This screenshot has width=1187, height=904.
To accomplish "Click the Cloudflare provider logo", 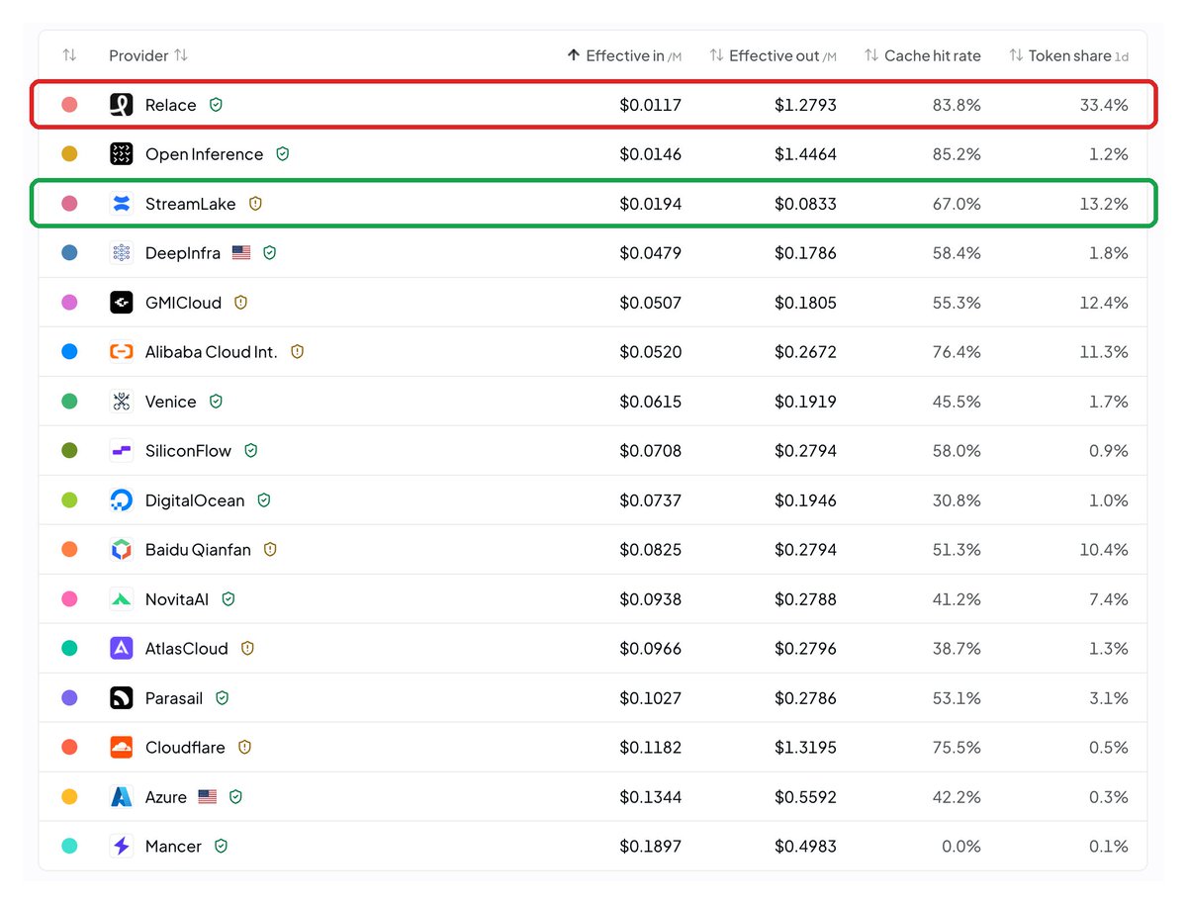I will tap(121, 748).
